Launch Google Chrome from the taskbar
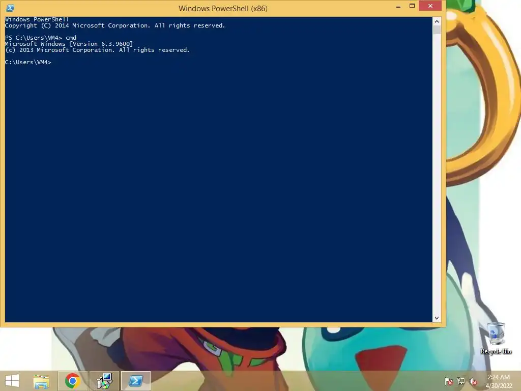Screen dimensions: 521x391 pos(73,381)
